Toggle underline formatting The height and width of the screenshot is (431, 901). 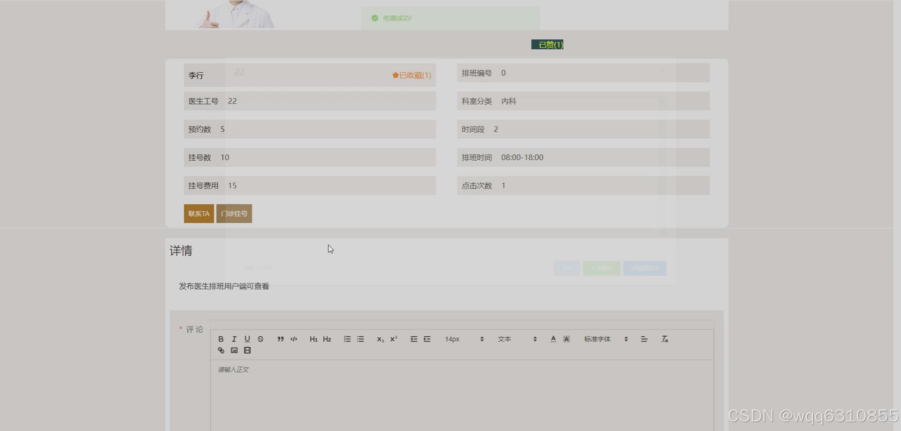(247, 339)
